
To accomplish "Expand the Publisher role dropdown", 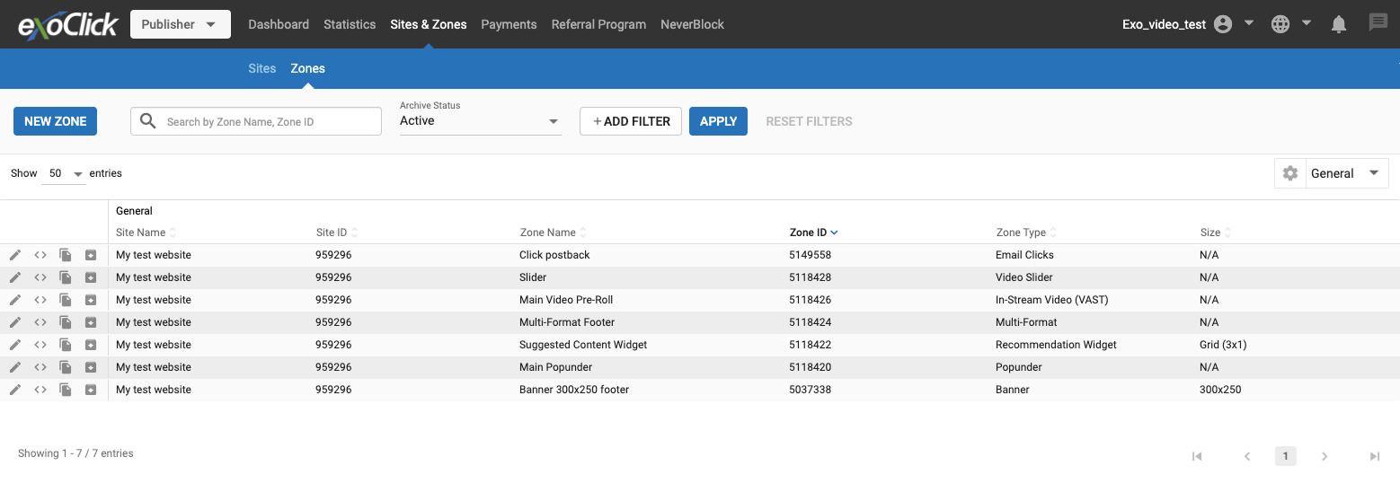I will click(x=180, y=24).
